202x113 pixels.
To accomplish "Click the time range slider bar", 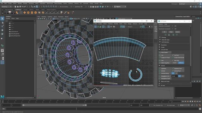I will pos(55,105).
